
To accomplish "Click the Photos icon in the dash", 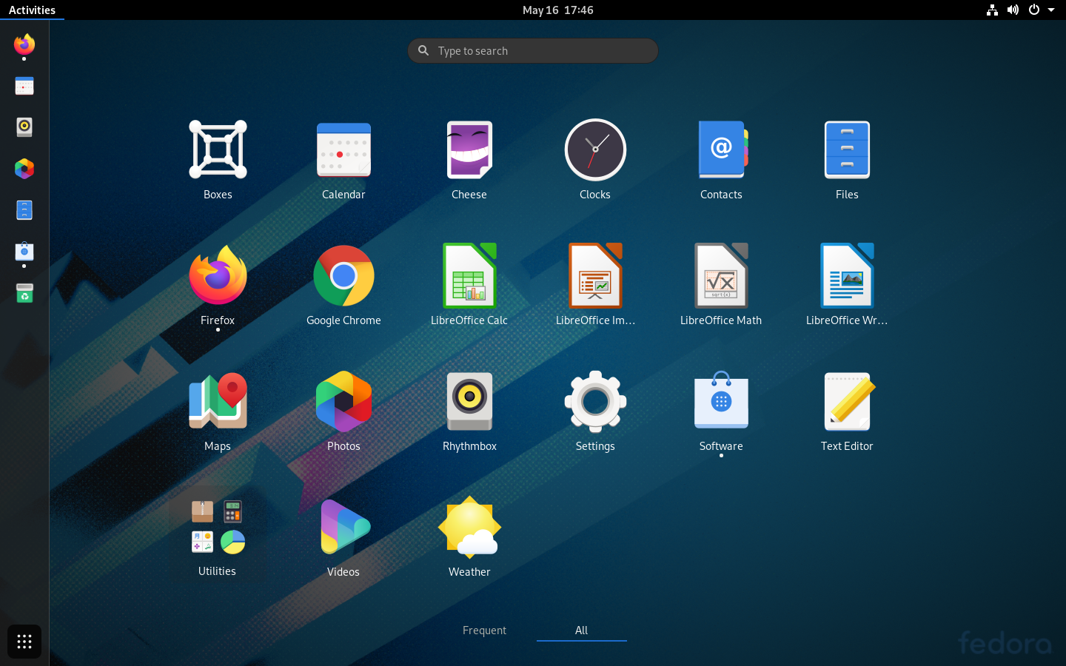I will (x=24, y=169).
